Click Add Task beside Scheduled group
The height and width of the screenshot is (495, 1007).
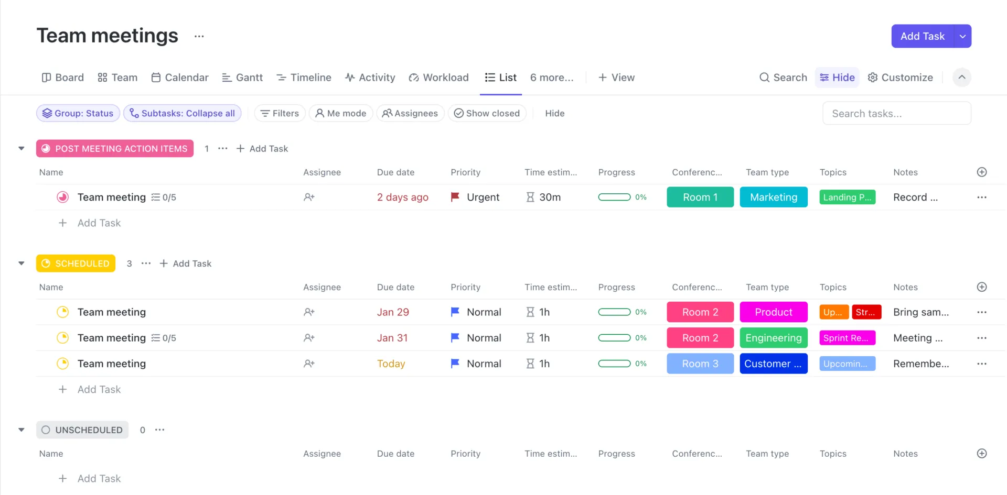pyautogui.click(x=185, y=263)
